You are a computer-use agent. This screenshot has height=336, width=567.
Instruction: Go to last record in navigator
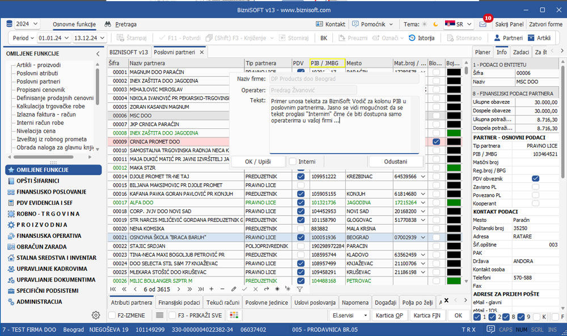click(201, 289)
